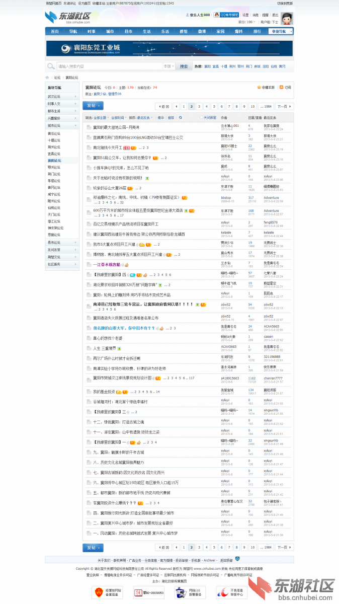This screenshot has width=339, height=604.
Task: Click top 下一页 pagination link
Action: pos(284,106)
